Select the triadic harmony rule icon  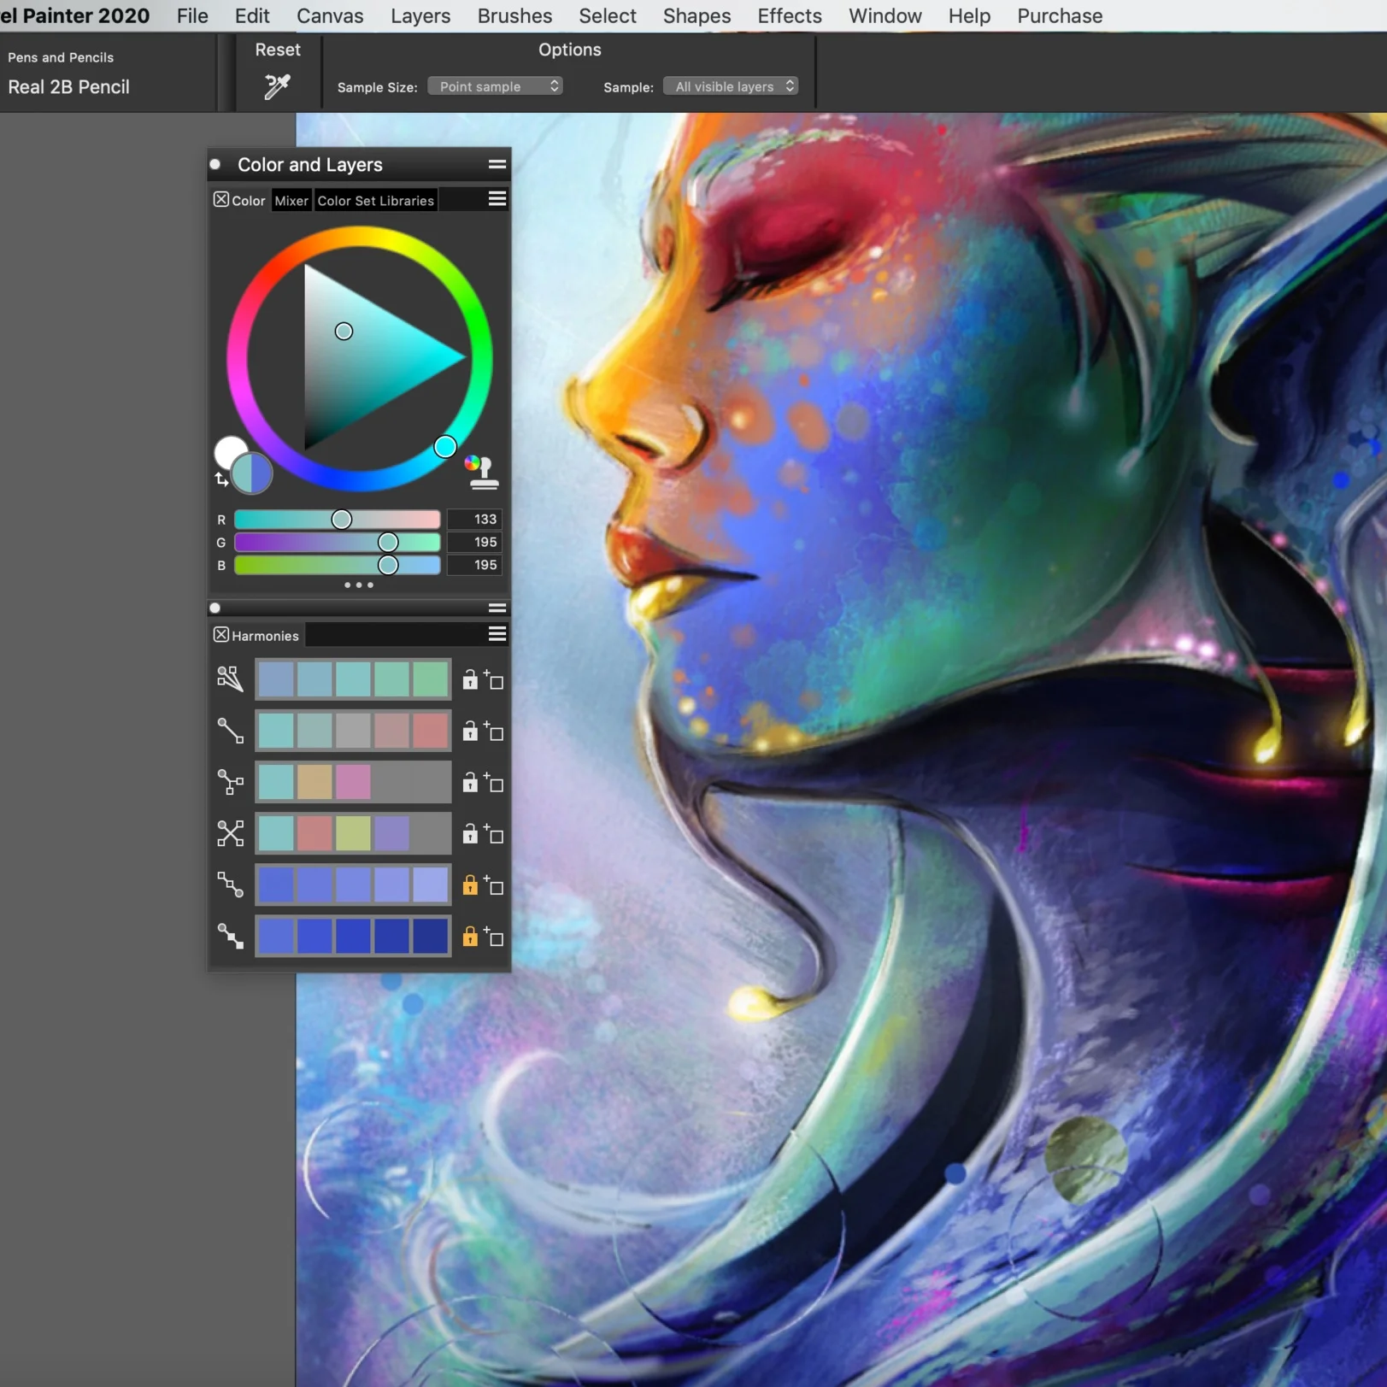point(230,782)
